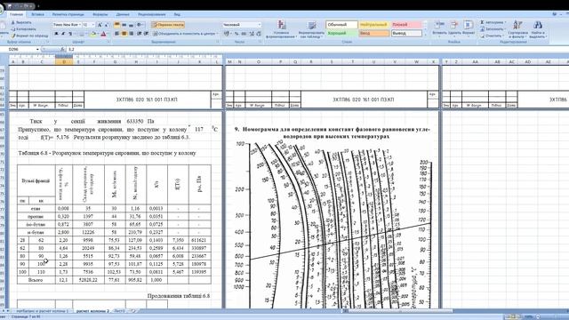Image resolution: width=569 pixels, height=320 pixels.
Task: Decrease cell indent
Action: pyautogui.click(x=140, y=34)
